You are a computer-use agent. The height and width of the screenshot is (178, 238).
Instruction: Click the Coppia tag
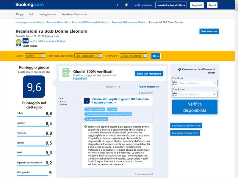click(x=112, y=109)
